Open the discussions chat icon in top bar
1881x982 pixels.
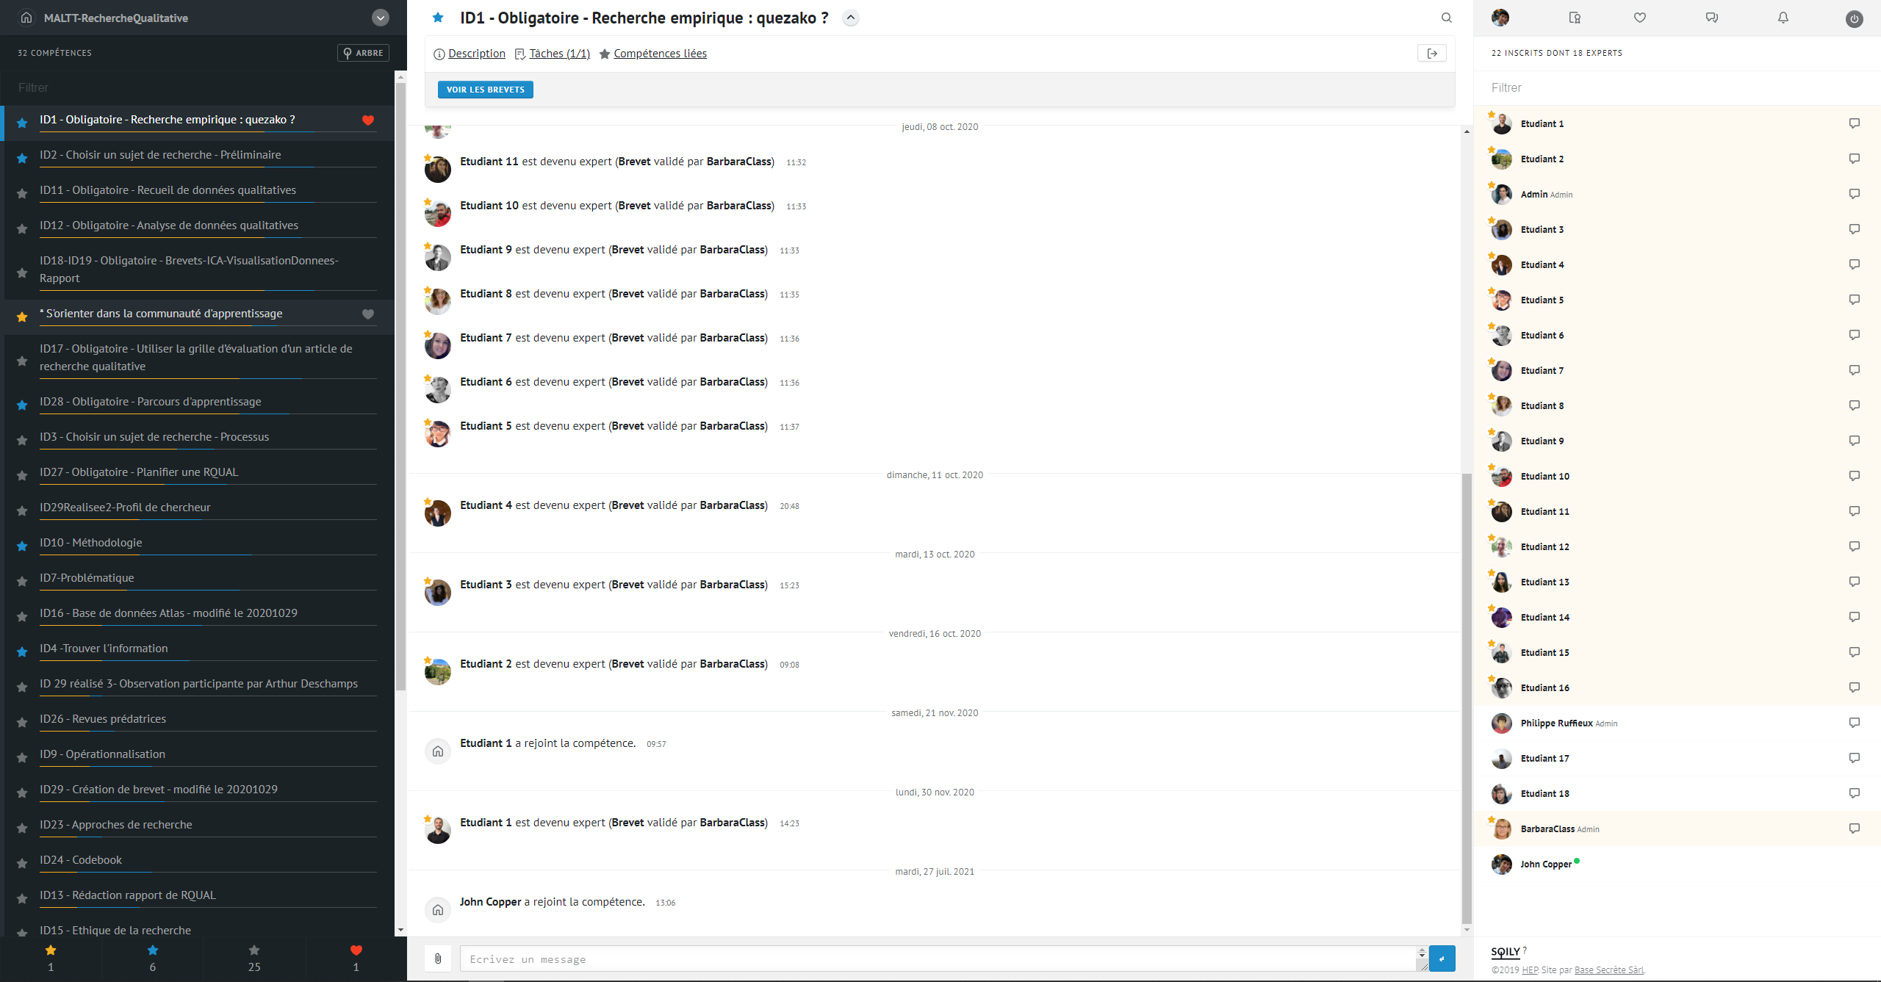pos(1711,18)
